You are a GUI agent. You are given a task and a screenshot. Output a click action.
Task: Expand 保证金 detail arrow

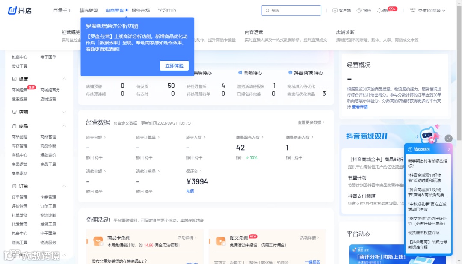[x=201, y=171]
